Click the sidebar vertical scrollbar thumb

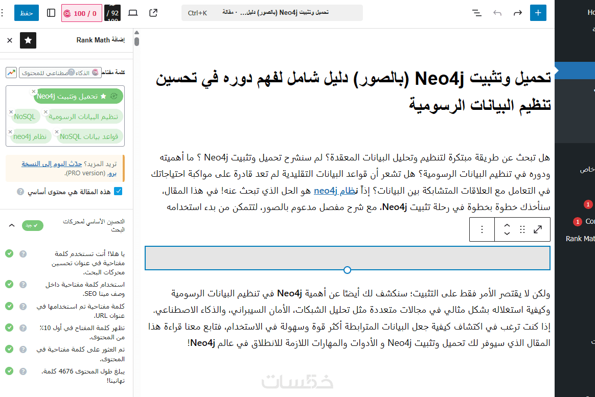(x=136, y=41)
